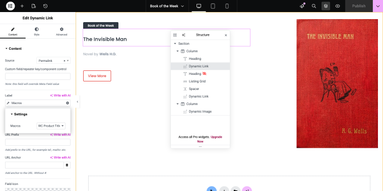Remove the Macros dynamic tag
This screenshot has width=383, height=191.
(x=68, y=103)
